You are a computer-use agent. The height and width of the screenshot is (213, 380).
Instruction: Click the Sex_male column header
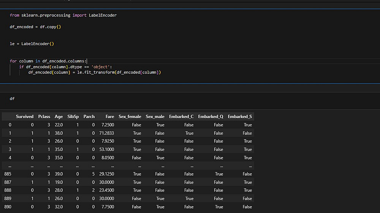pyautogui.click(x=155, y=117)
